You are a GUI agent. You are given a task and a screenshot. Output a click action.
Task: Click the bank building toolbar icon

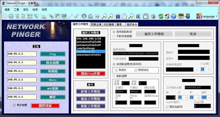point(90,16)
